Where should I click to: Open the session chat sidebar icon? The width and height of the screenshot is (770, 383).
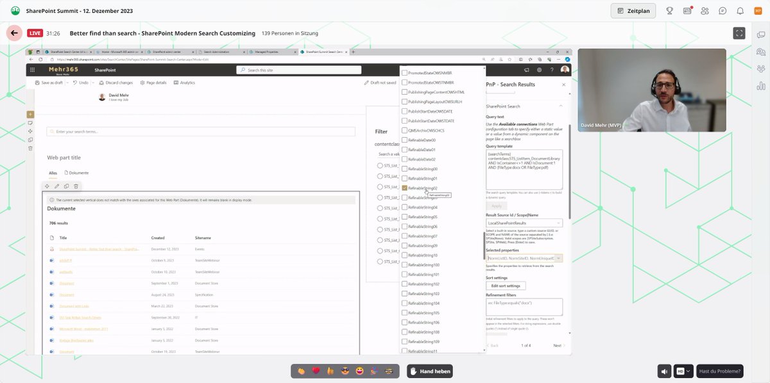760,36
